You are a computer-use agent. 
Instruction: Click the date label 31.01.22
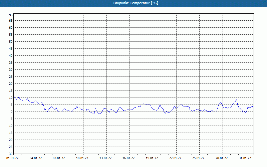(x=245, y=158)
